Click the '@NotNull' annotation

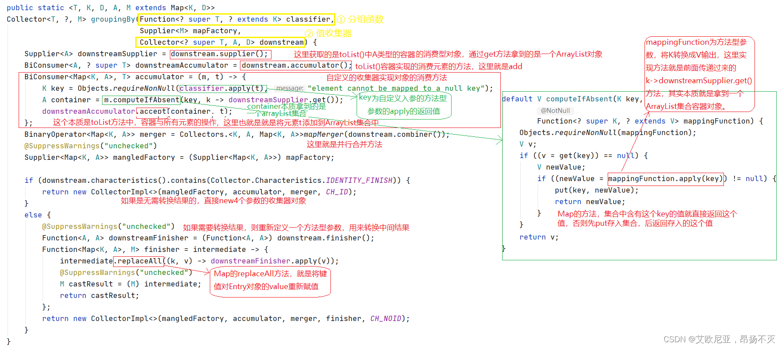(555, 110)
